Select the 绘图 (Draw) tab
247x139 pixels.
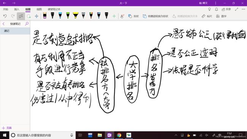(28, 9)
